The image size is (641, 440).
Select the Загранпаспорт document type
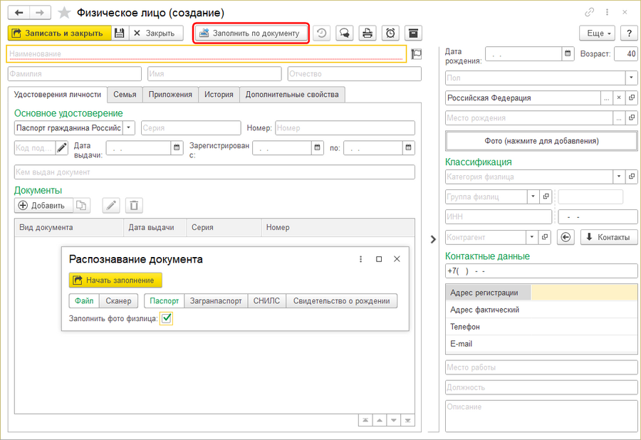(x=217, y=301)
